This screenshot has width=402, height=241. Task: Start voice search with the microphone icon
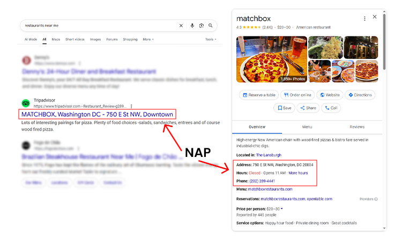[x=192, y=26]
